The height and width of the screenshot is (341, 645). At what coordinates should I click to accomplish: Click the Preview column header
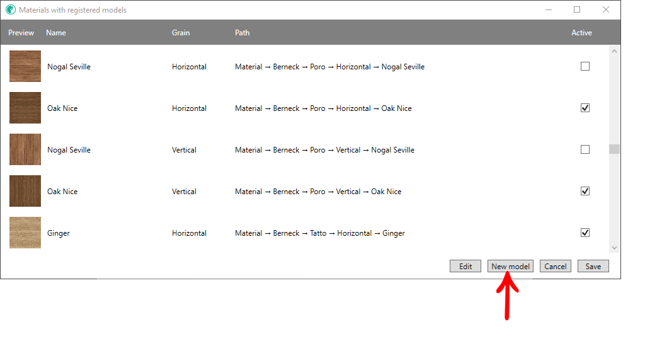point(21,33)
